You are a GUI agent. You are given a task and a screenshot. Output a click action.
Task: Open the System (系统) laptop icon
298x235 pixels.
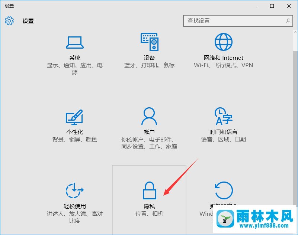point(75,42)
